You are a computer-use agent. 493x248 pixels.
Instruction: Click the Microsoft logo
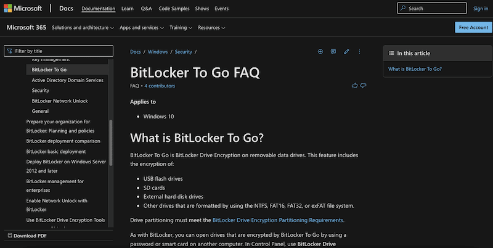click(x=23, y=9)
